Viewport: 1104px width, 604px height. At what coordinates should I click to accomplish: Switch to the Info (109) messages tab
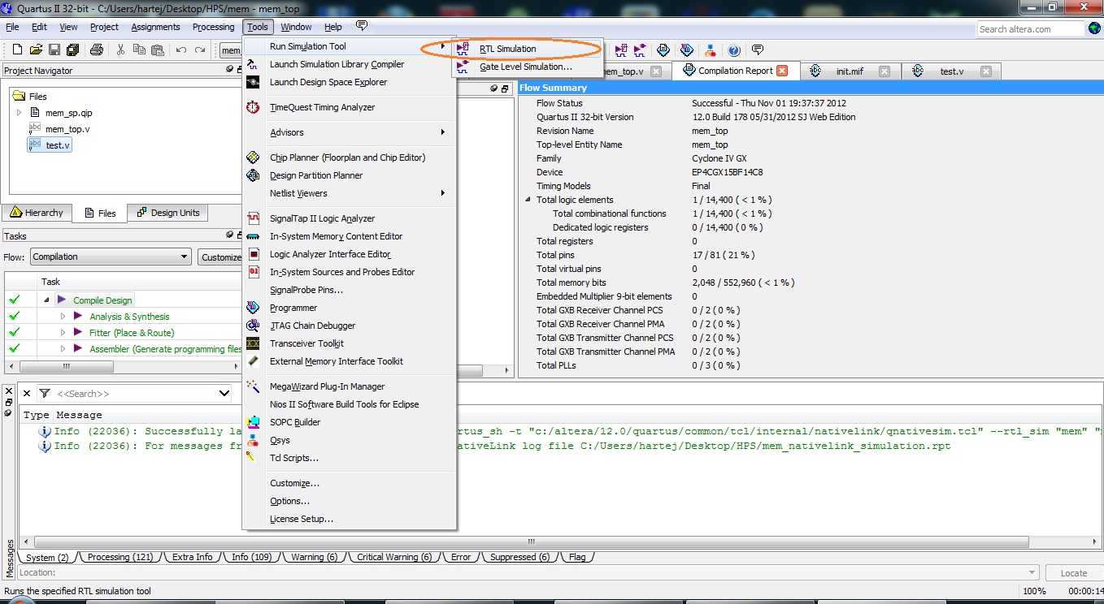coord(251,557)
